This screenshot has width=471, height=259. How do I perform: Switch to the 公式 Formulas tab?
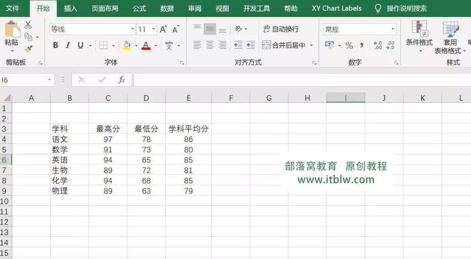[x=140, y=8]
